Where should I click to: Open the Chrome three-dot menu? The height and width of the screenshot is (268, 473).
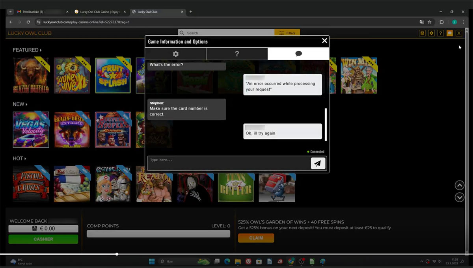(463, 22)
